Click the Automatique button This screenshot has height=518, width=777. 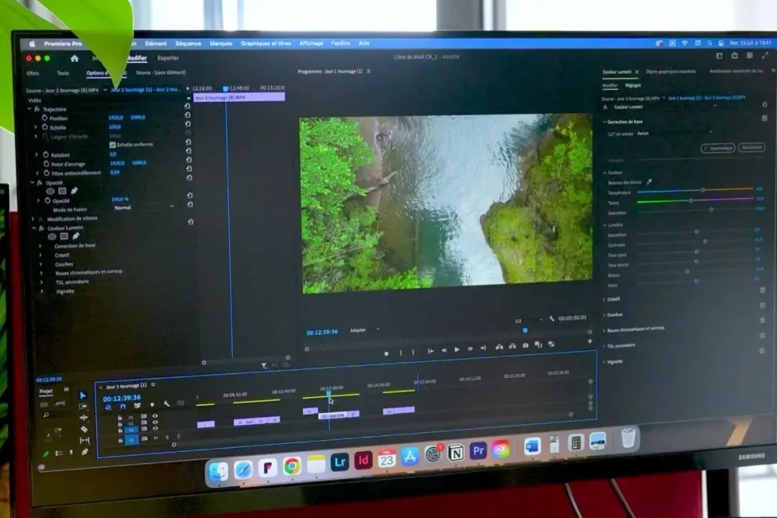pos(718,147)
